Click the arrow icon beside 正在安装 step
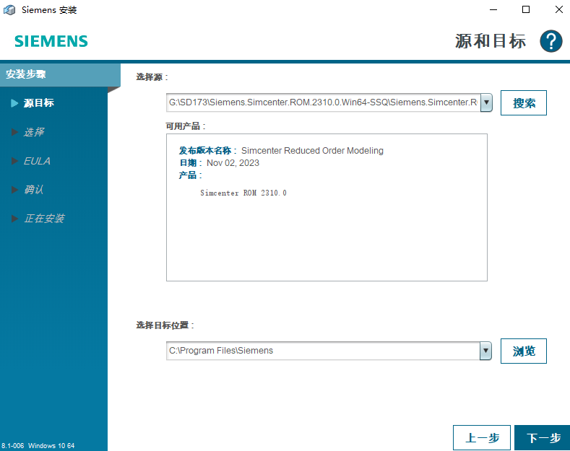 14,218
